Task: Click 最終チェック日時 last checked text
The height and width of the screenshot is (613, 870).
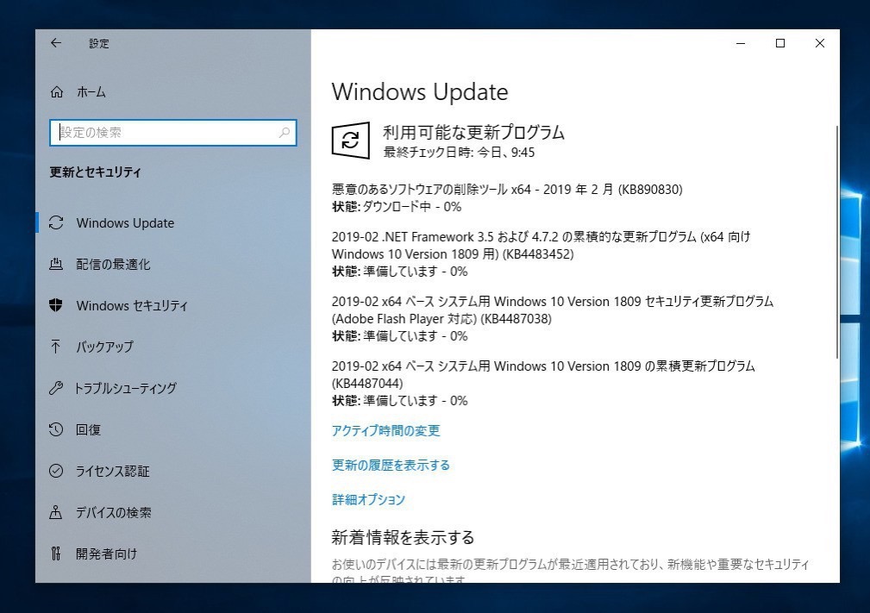Action: (x=459, y=152)
